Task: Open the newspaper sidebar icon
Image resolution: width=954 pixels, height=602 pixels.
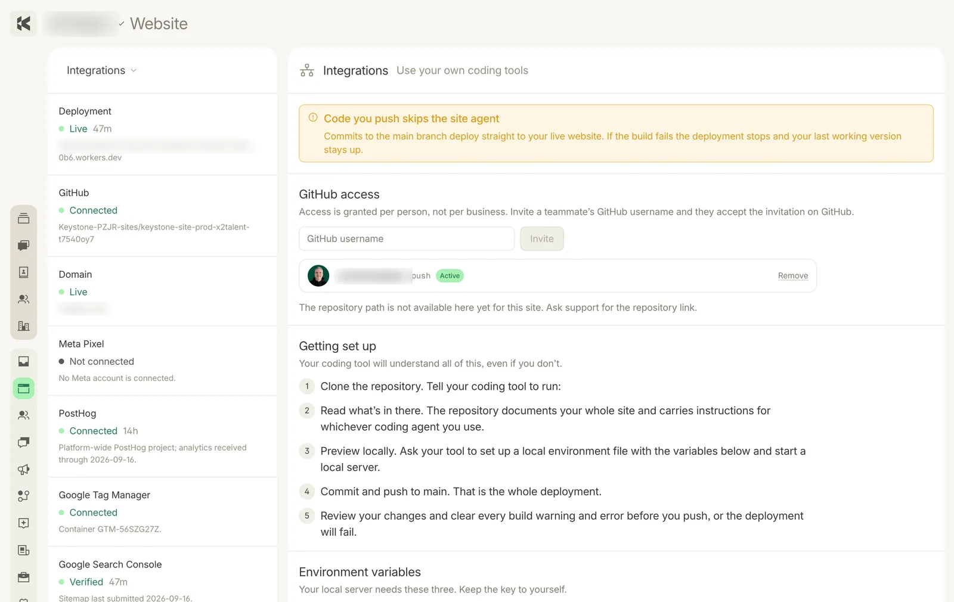Action: tap(24, 550)
